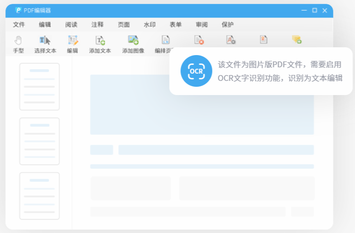Close the PDF编辑器 window
The width and height of the screenshot is (355, 233).
[325, 10]
